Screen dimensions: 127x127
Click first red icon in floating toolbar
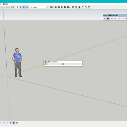tap(104, 19)
